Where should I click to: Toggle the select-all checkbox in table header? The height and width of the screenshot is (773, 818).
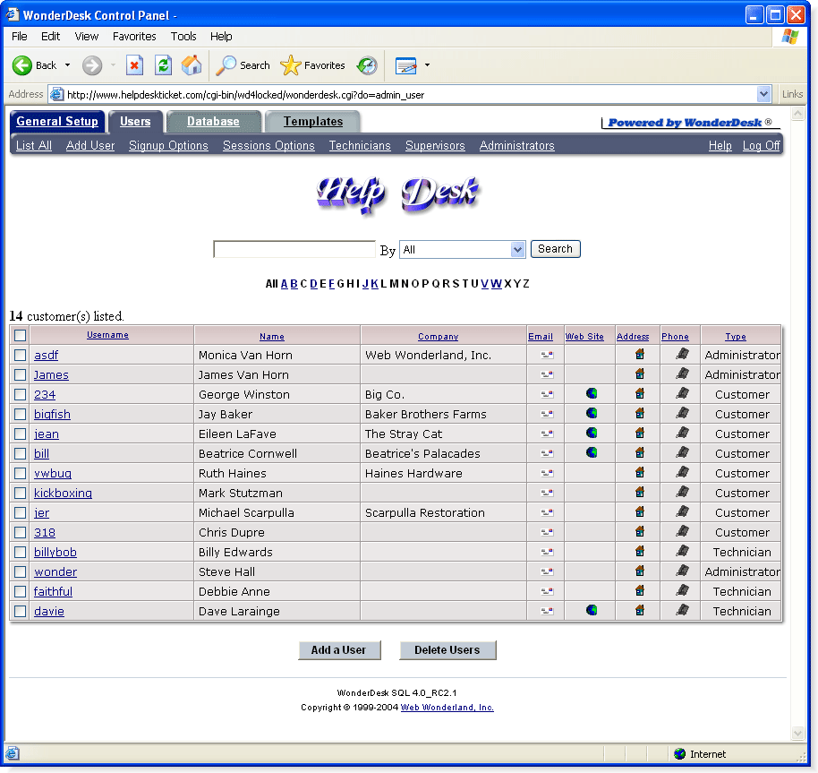[20, 335]
